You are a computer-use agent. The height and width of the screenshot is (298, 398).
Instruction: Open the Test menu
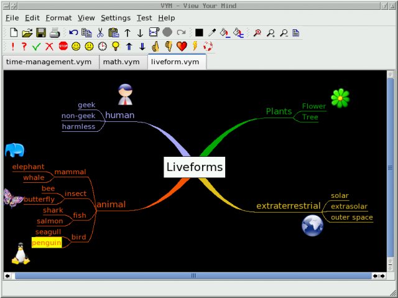(144, 18)
